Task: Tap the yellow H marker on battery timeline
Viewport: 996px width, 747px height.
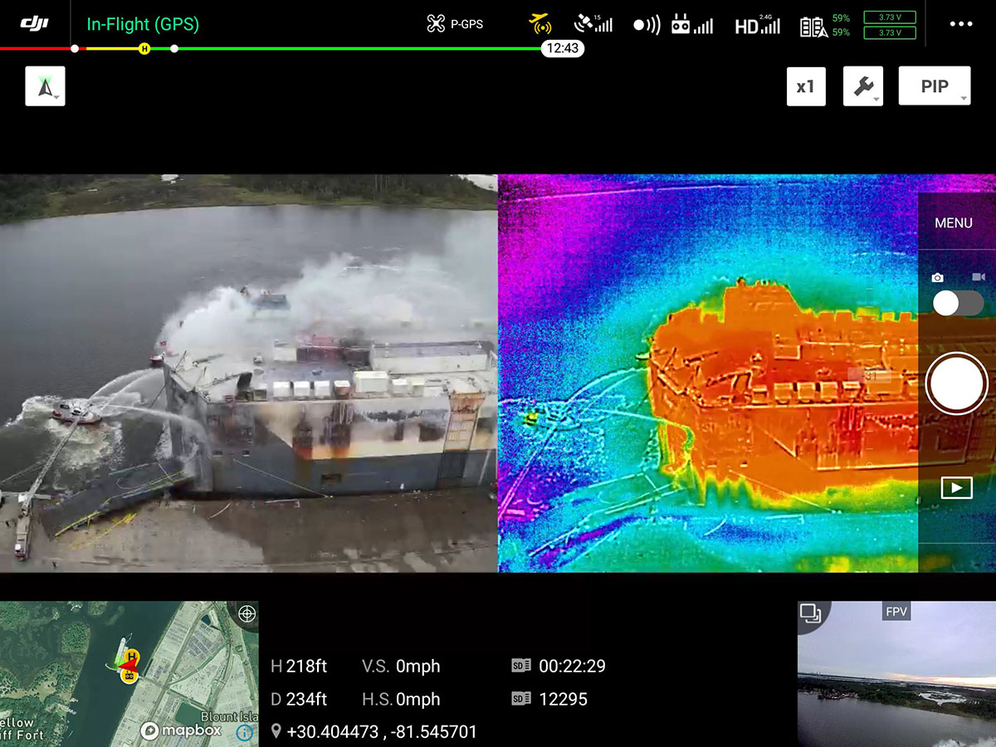Action: tap(144, 48)
